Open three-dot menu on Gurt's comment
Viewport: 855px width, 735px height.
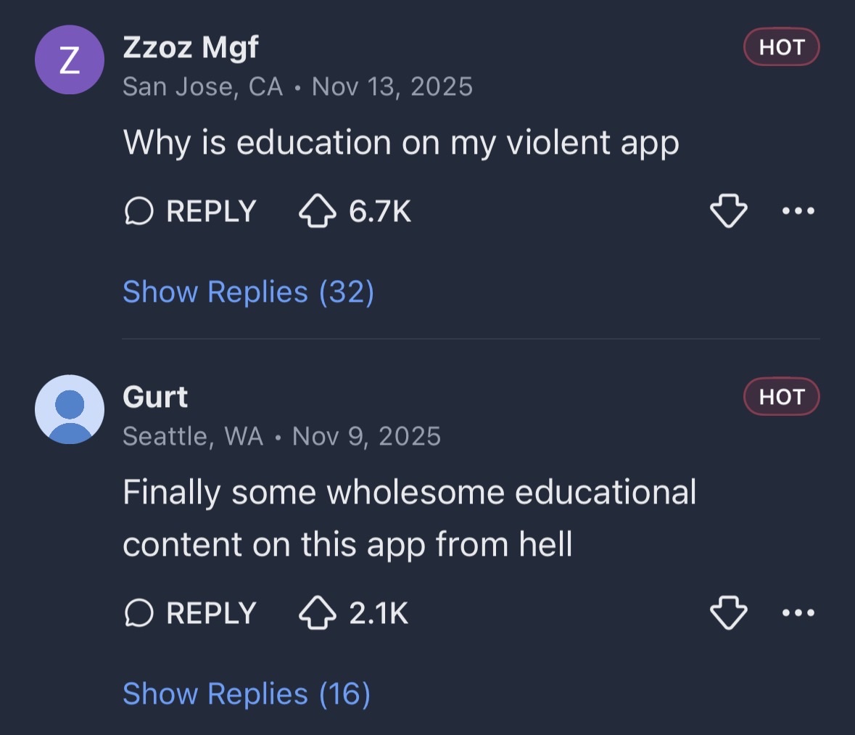(x=798, y=613)
